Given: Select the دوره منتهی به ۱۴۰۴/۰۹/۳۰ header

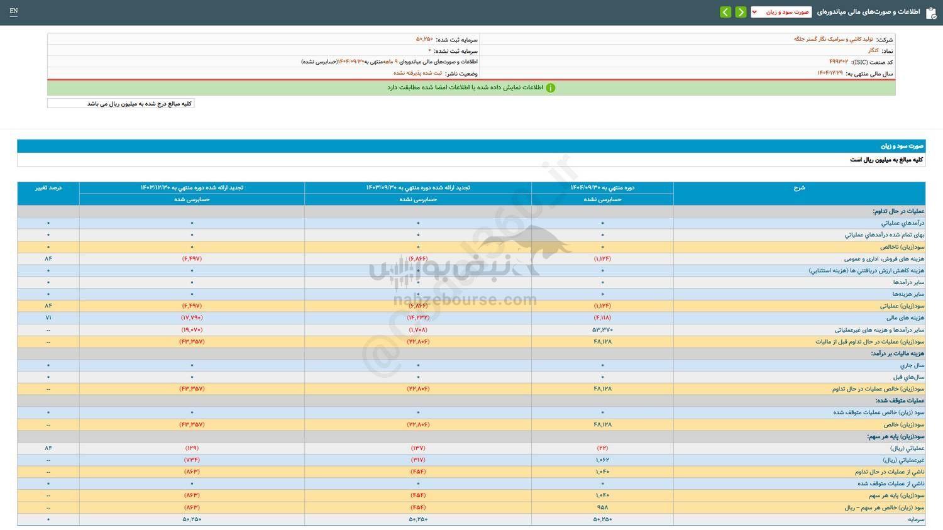Looking at the screenshot, I should (602, 187).
